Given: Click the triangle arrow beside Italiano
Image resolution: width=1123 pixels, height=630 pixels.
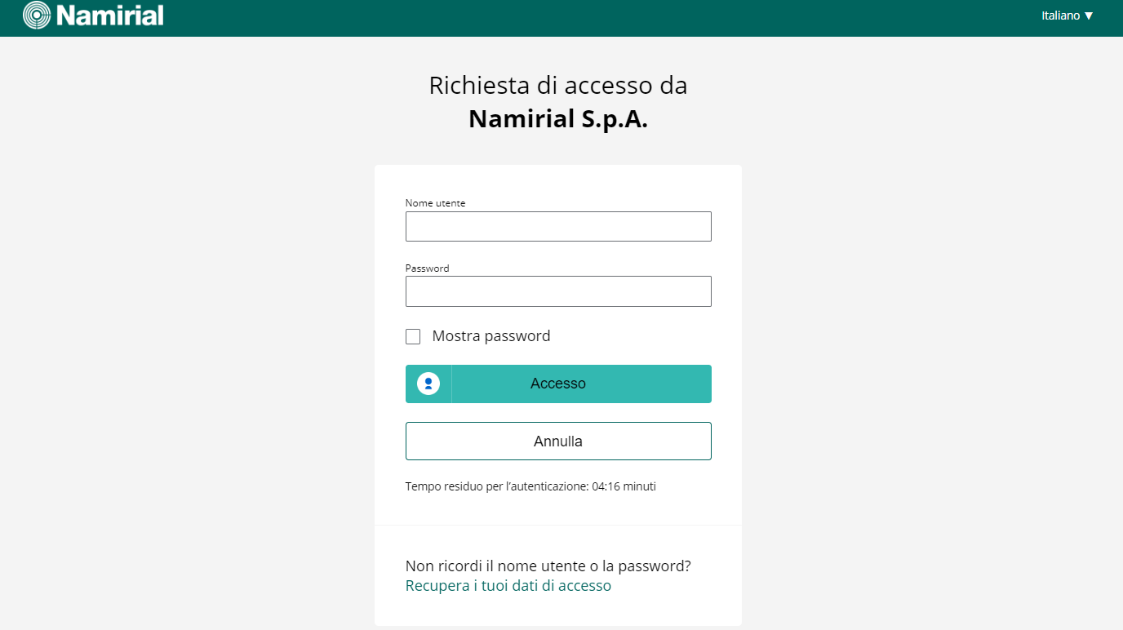Looking at the screenshot, I should (1089, 16).
